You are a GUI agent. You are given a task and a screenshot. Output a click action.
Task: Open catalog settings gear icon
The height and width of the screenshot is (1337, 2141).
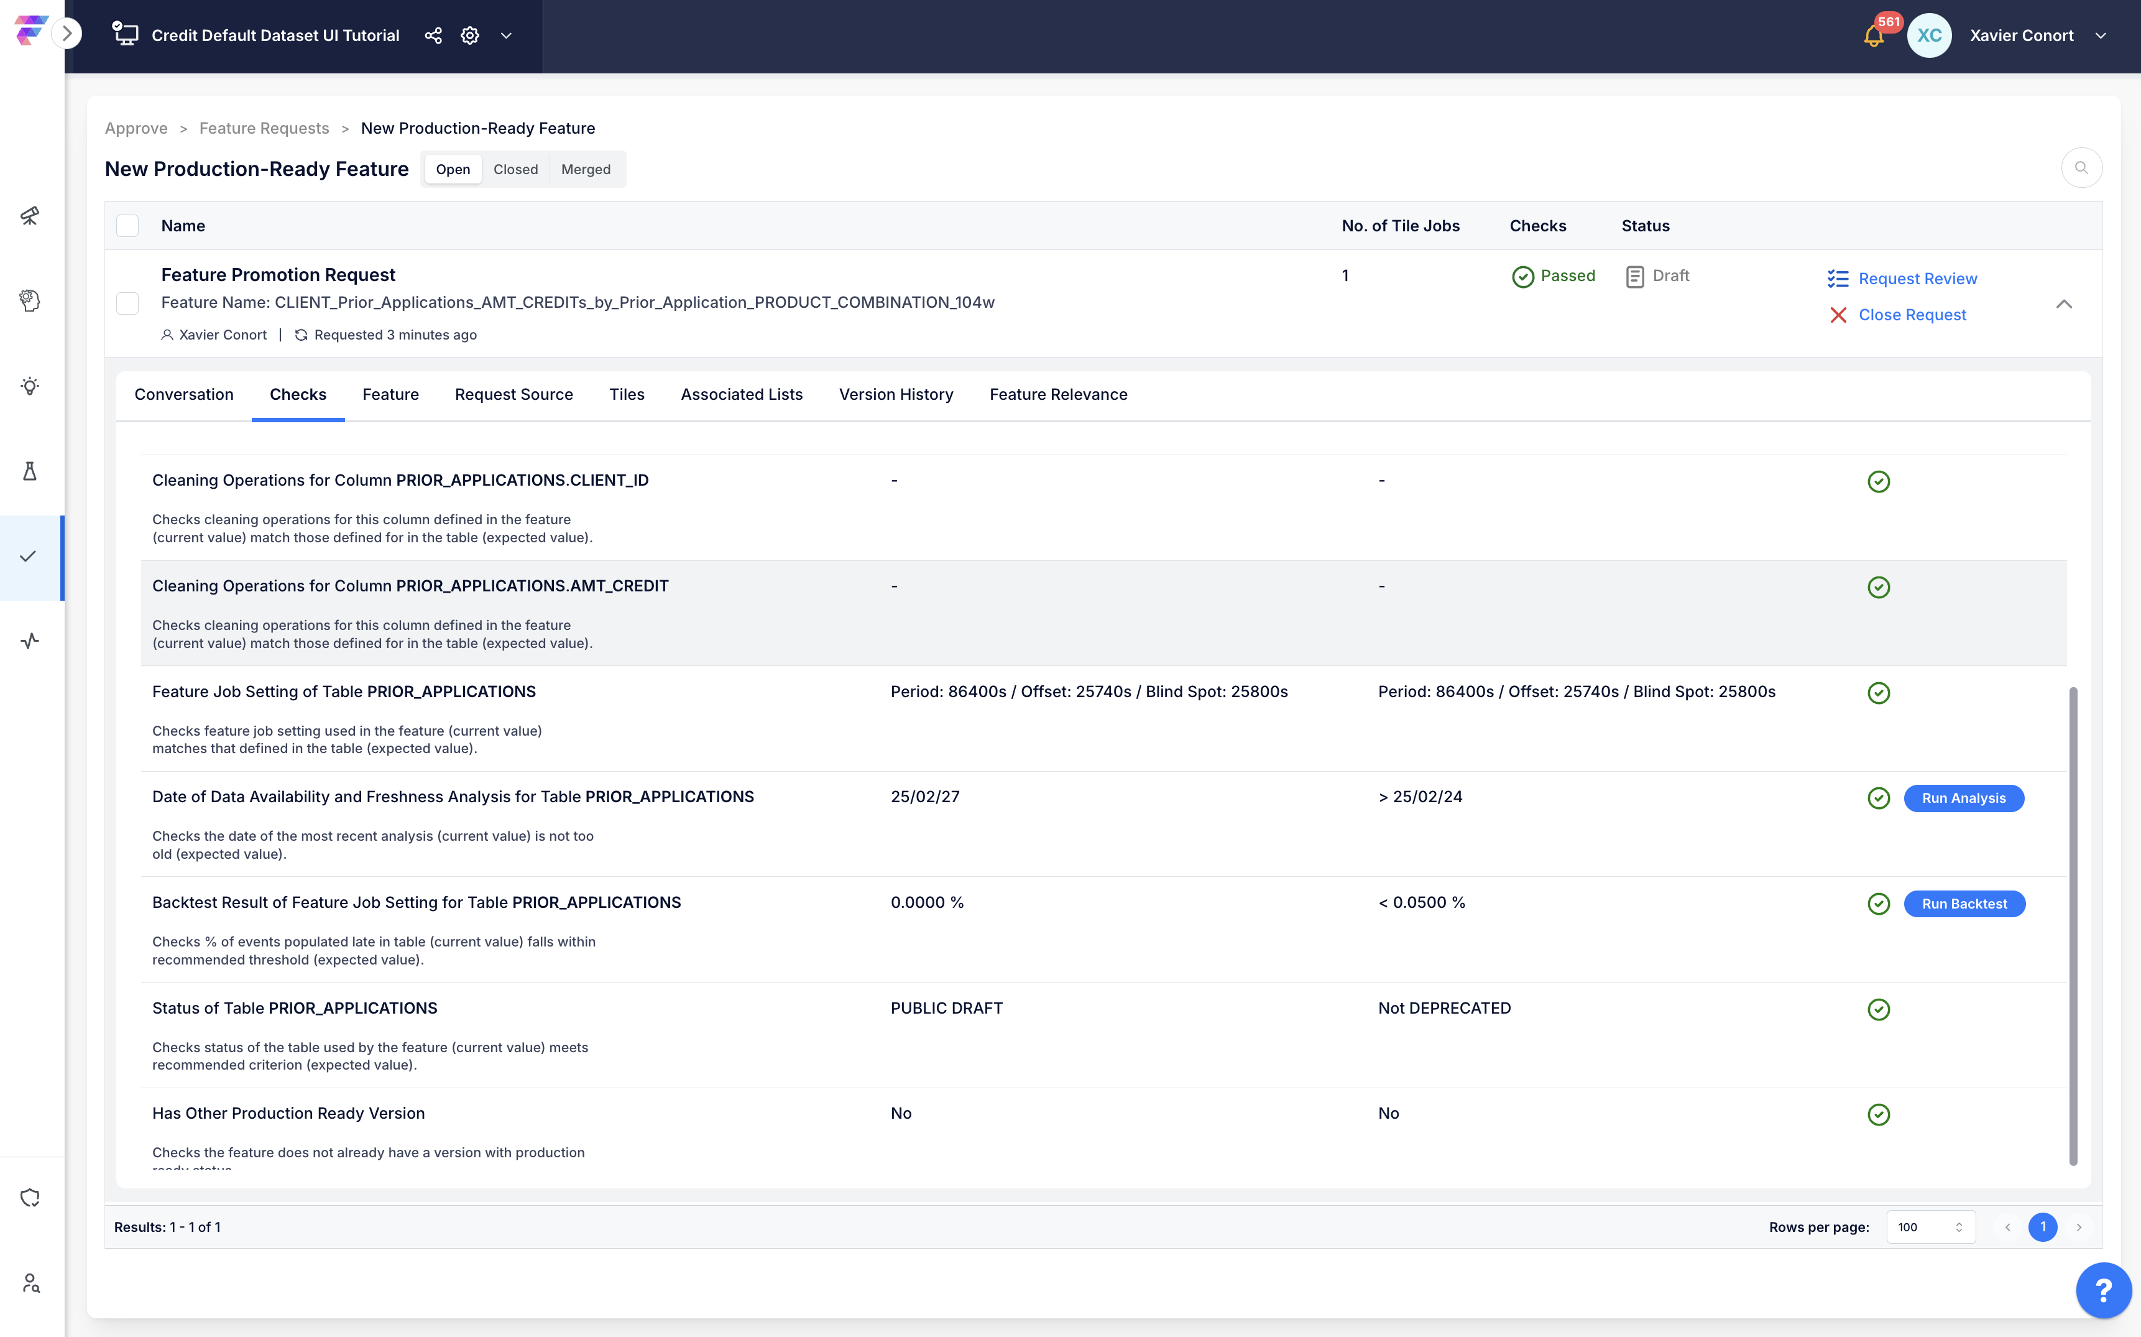tap(470, 35)
